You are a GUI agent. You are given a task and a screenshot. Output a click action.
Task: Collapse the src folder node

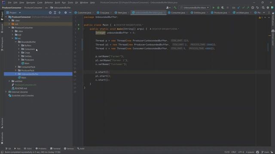[12, 38]
